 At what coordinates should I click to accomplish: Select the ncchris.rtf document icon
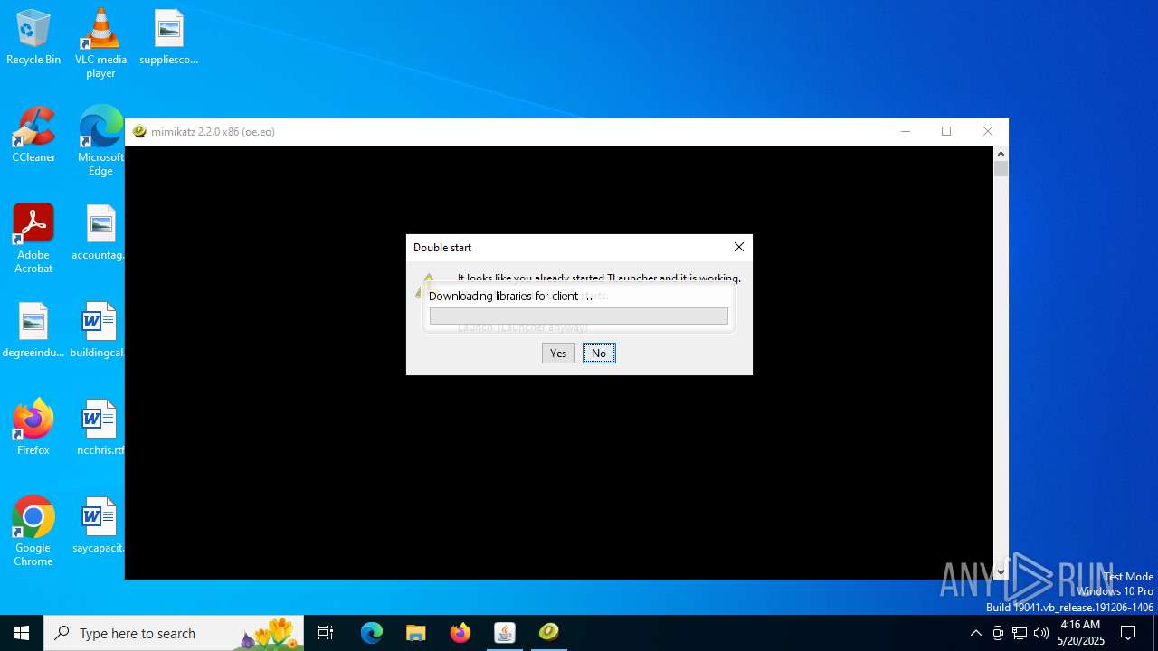100,429
